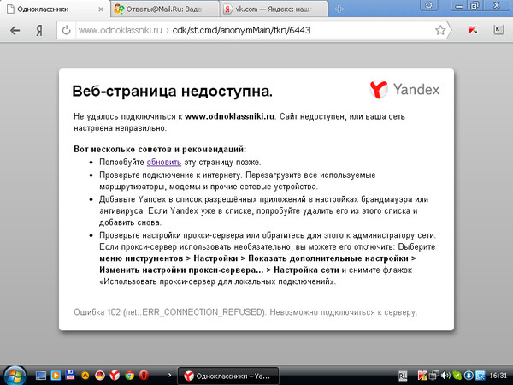
Task: Click the RU language indicator
Action: [403, 376]
